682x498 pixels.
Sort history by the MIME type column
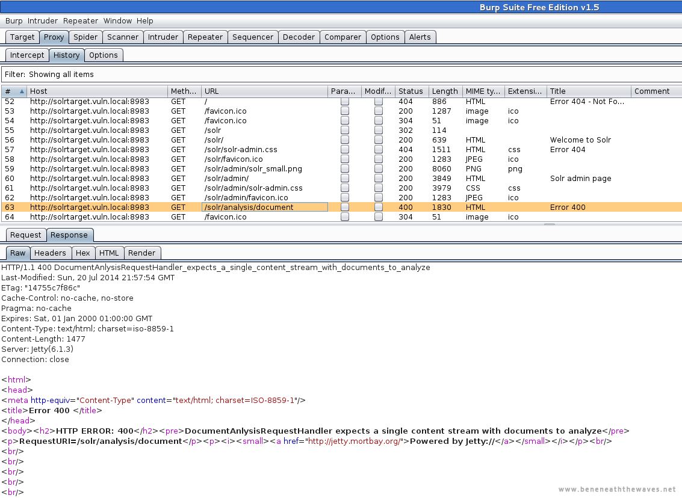pos(483,91)
